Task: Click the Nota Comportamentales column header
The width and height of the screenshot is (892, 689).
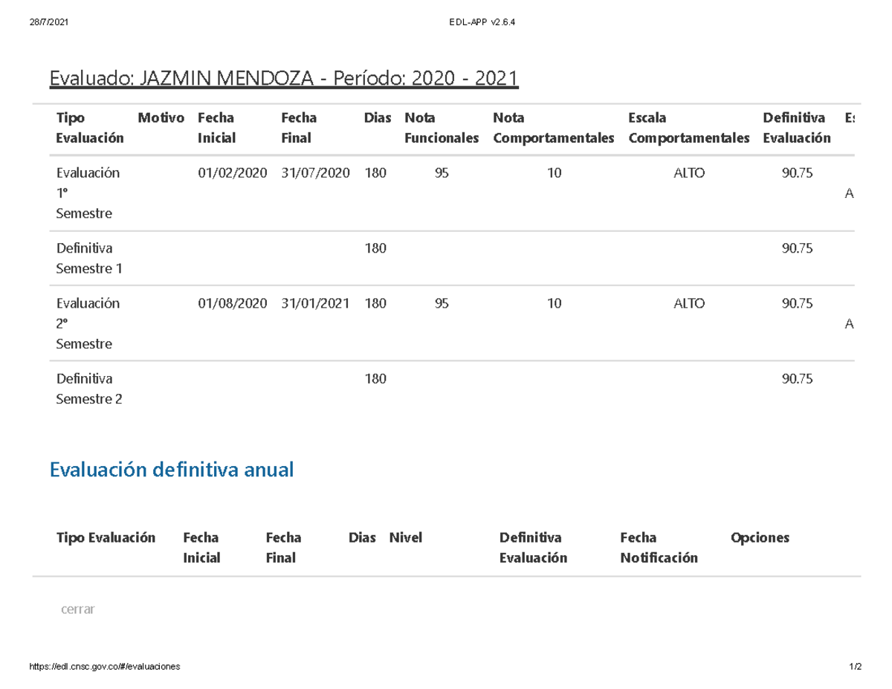Action: pos(553,127)
